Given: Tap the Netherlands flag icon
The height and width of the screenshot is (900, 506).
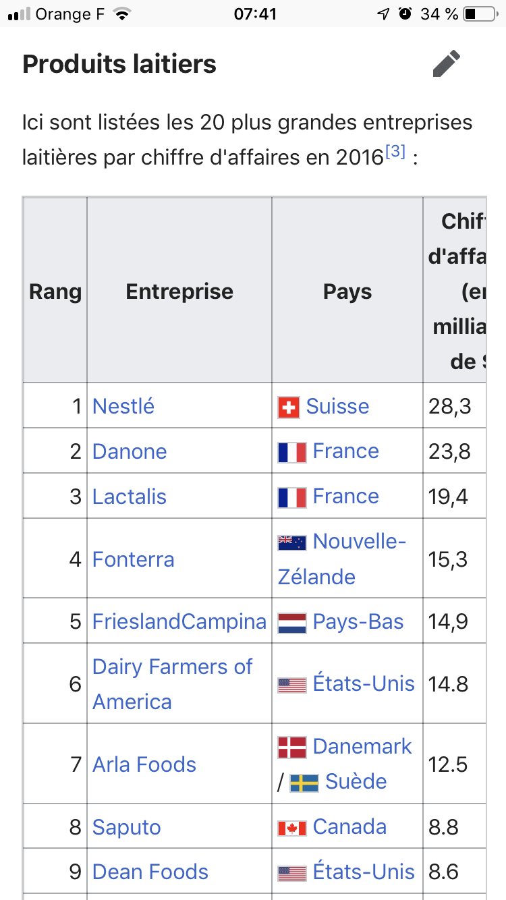Looking at the screenshot, I should (x=292, y=622).
